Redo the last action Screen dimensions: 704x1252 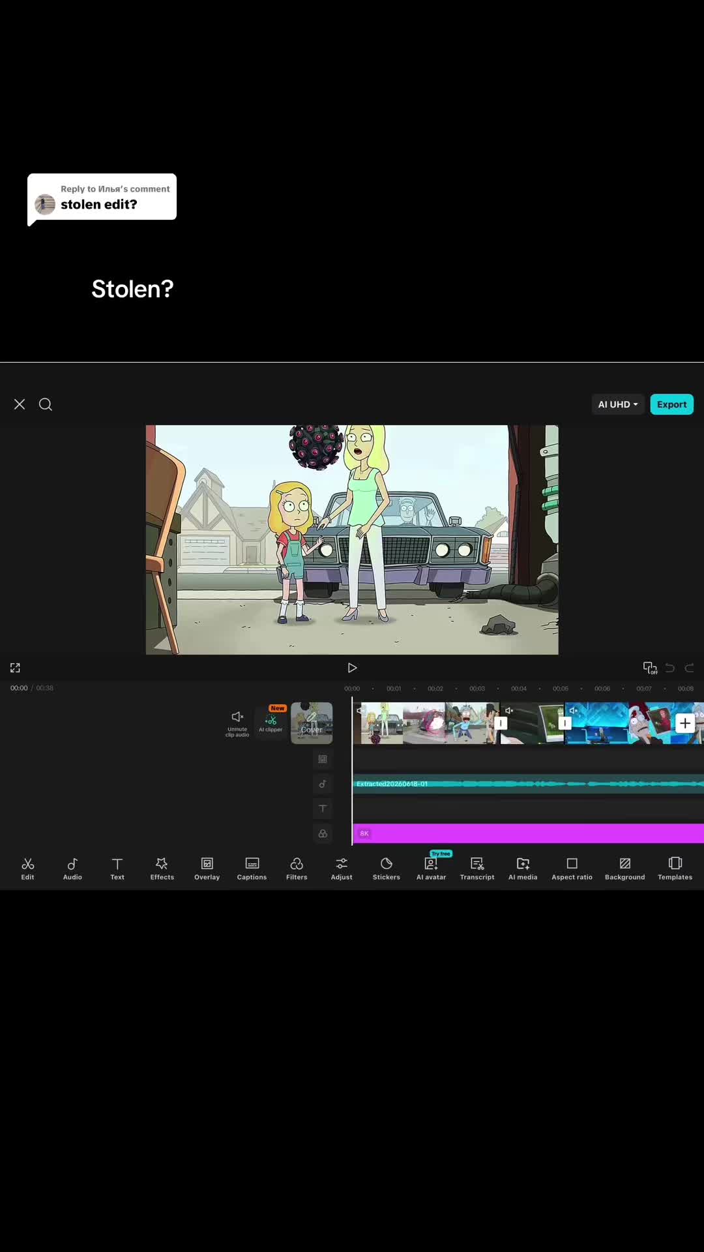coord(690,668)
